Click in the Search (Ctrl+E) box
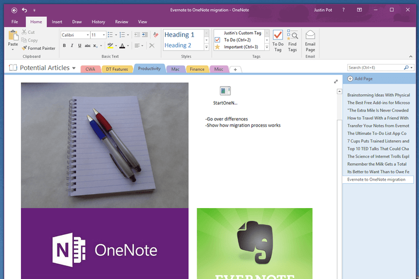419x279 pixels. pos(375,67)
